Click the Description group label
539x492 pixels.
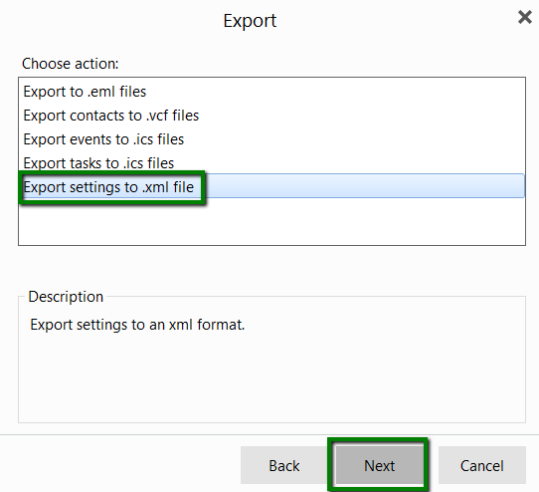66,297
